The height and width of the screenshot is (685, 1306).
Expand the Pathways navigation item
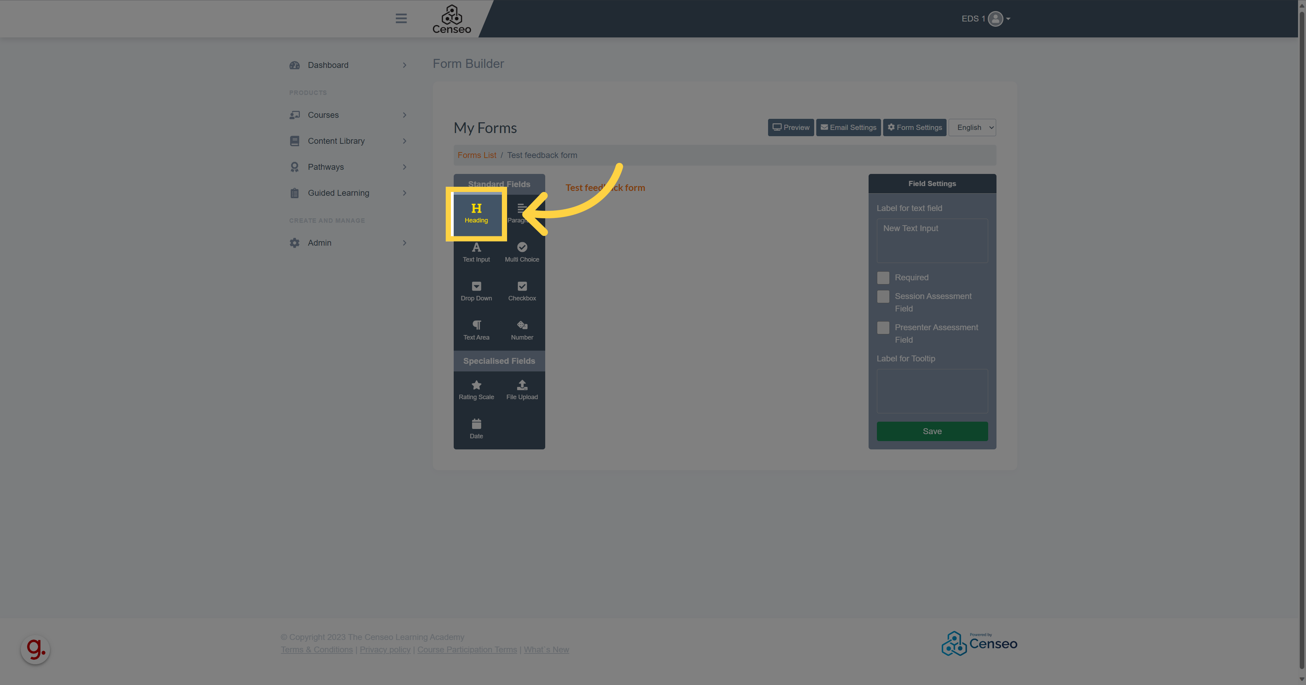[402, 167]
